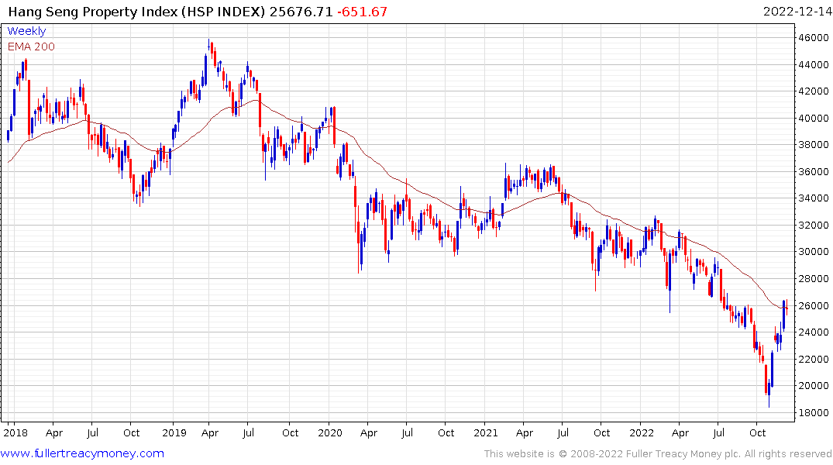
Task: Select the 2021 year label on time axis
Action: coord(486,432)
